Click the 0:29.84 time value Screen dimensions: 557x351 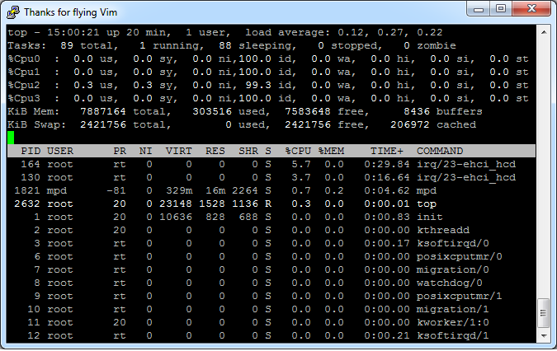(x=387, y=164)
